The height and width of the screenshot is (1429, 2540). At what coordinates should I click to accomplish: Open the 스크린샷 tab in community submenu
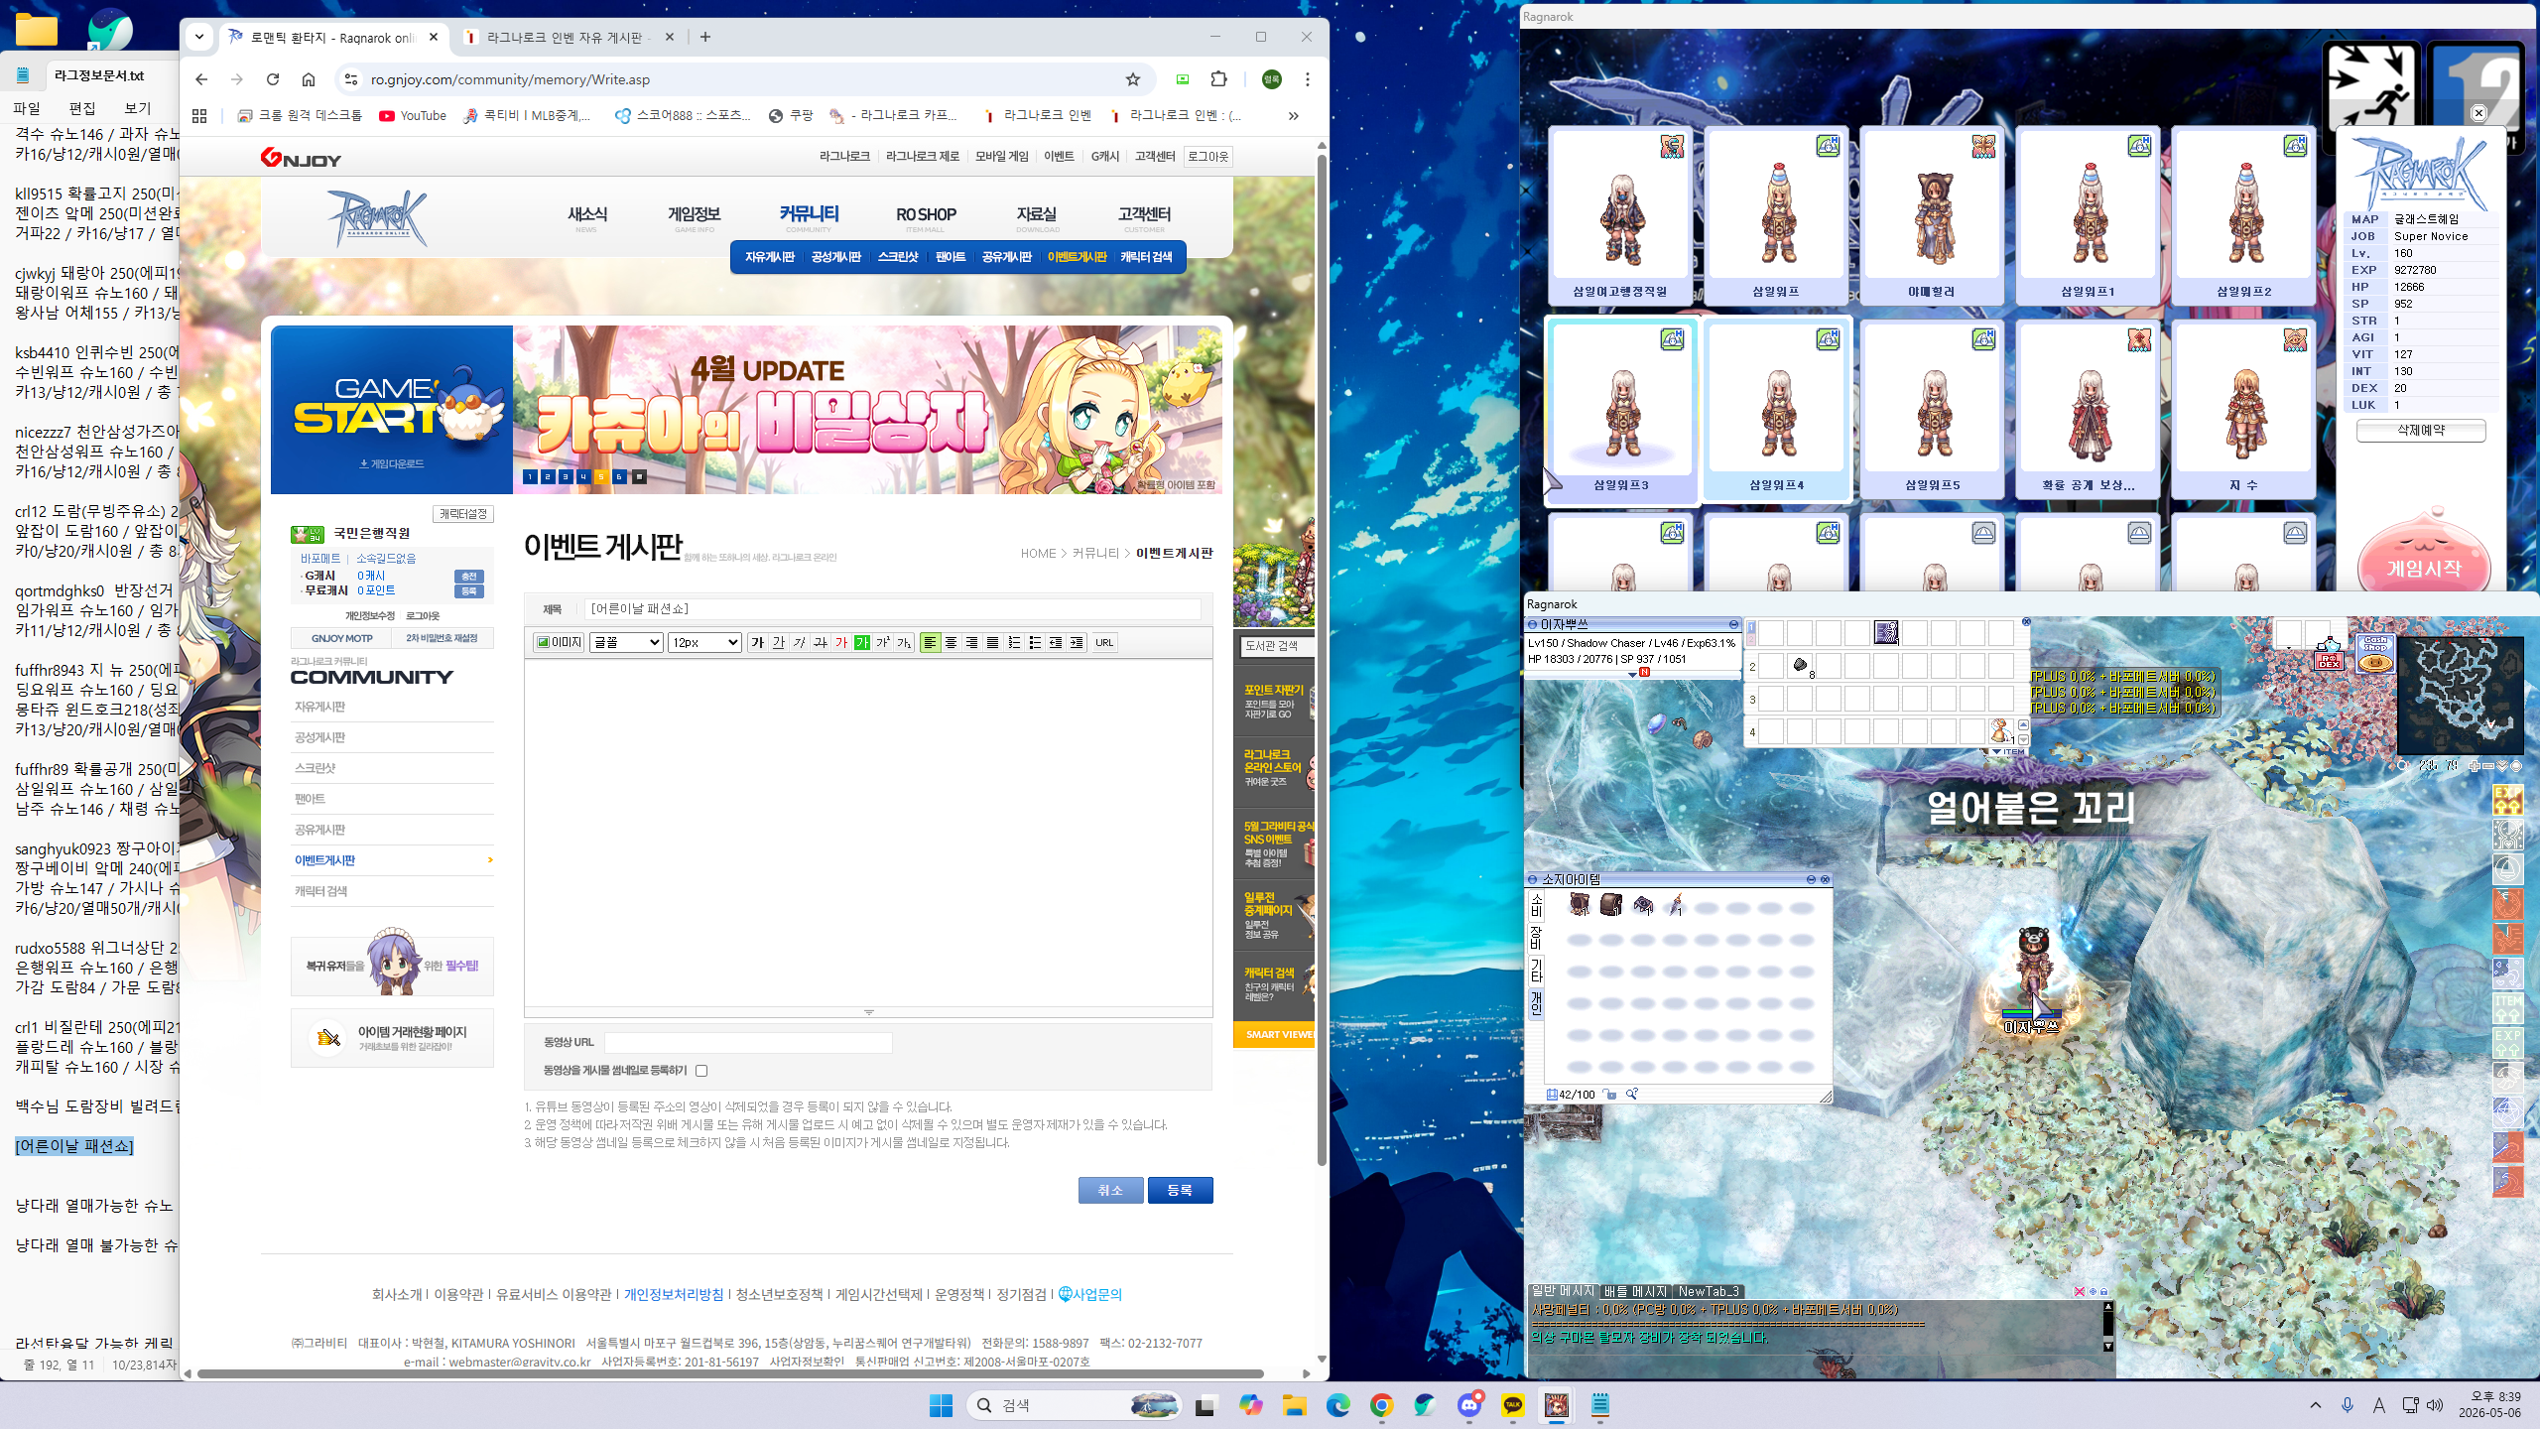point(898,257)
